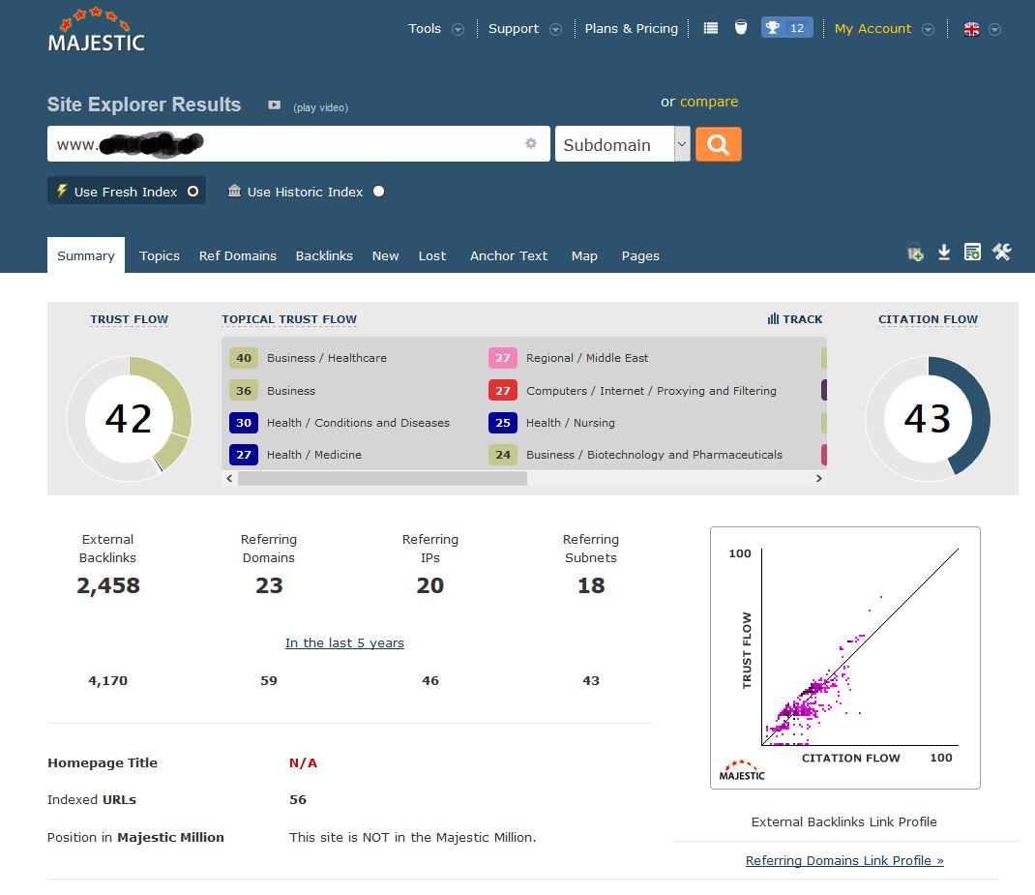1035x895 pixels.
Task: Expand the language dropdown arrow
Action: [x=994, y=30]
